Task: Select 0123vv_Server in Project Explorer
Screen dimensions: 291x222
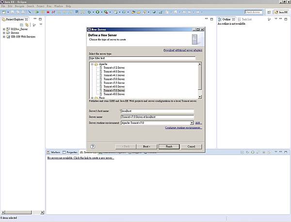Action: pos(19,29)
